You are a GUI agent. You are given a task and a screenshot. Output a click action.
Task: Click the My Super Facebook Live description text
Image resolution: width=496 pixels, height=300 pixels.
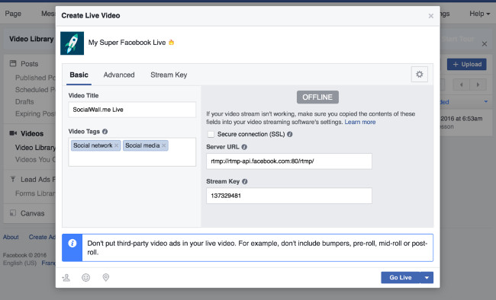tap(127, 43)
